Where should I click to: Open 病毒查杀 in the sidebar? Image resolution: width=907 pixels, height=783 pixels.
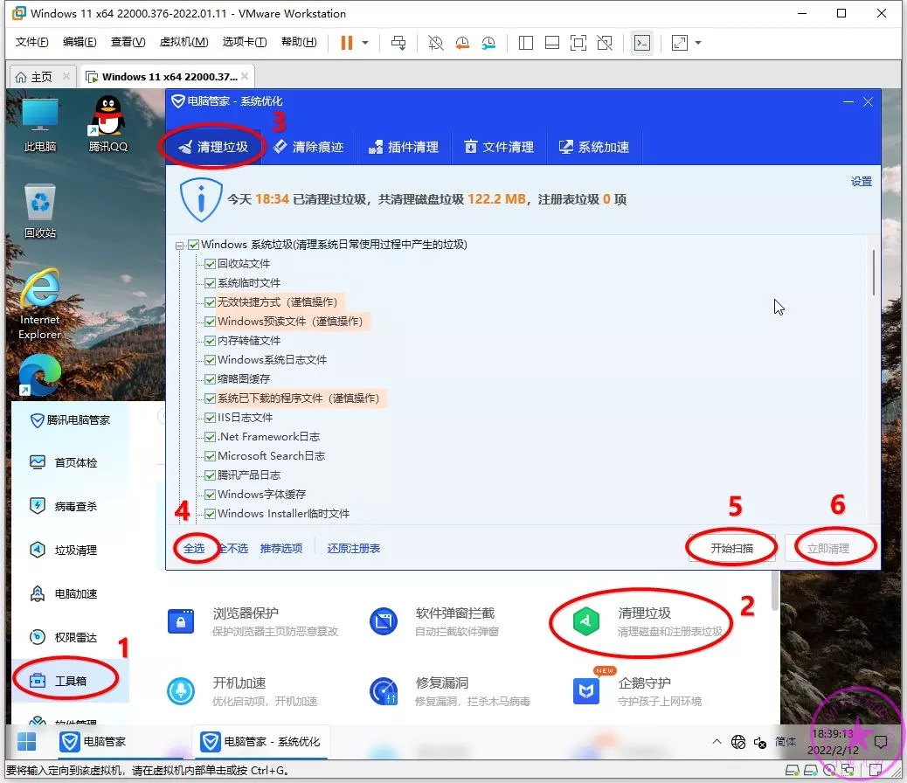coord(75,506)
